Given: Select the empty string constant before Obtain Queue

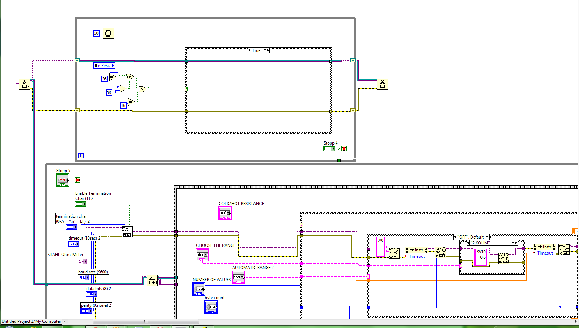Looking at the screenshot, I should 14,83.
